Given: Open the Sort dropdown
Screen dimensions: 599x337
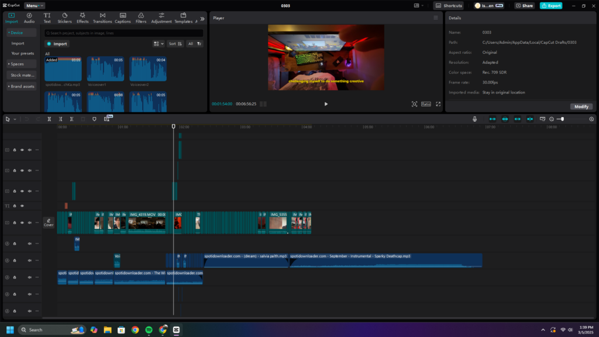Looking at the screenshot, I should click(x=175, y=44).
